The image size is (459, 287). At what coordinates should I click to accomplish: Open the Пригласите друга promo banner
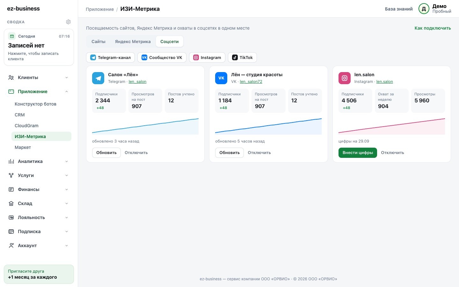coord(39,274)
